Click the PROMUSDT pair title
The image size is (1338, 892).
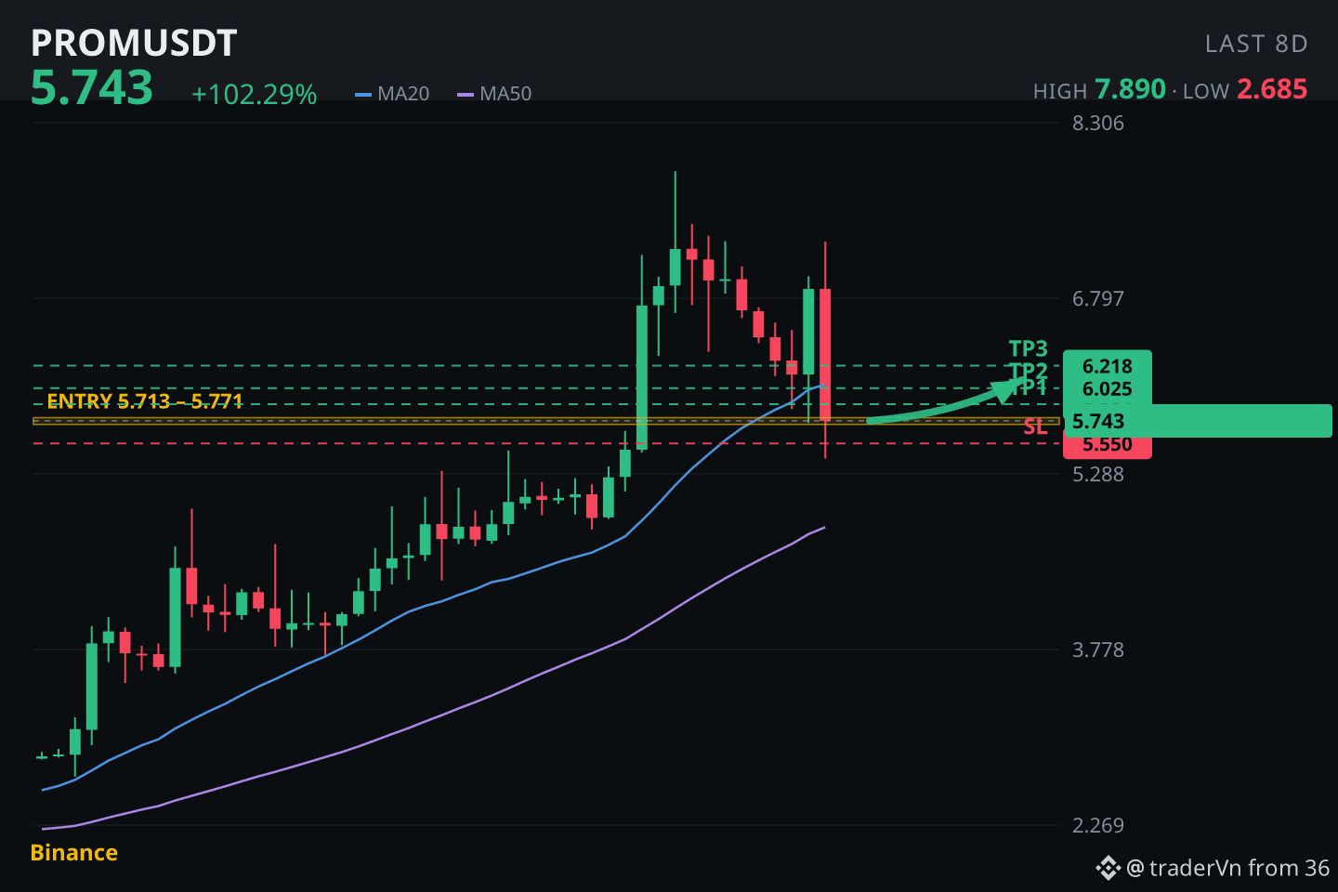point(134,44)
